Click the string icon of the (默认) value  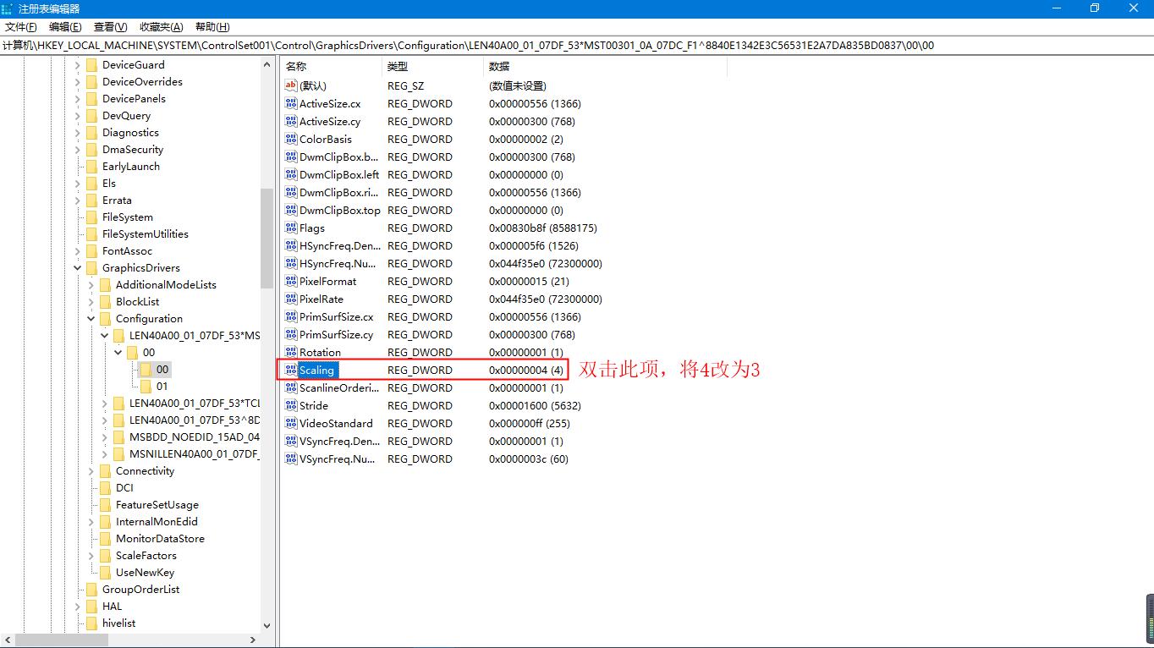coord(291,85)
